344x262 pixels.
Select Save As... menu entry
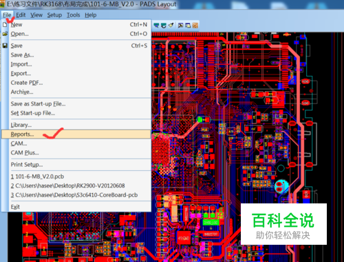point(76,55)
